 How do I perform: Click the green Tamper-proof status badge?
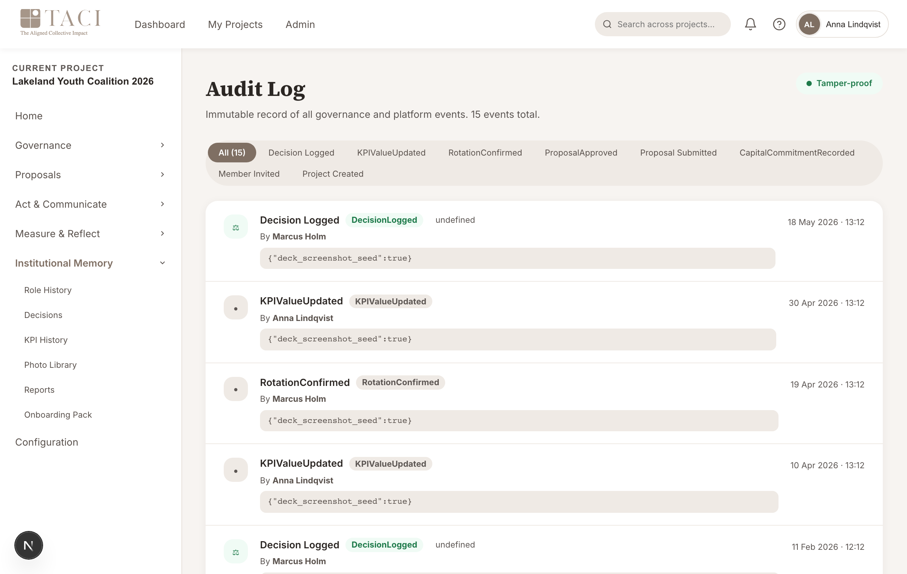pyautogui.click(x=839, y=83)
